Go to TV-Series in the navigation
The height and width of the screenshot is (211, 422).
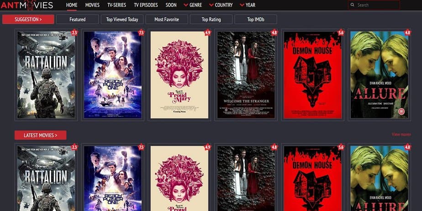[x=116, y=5]
